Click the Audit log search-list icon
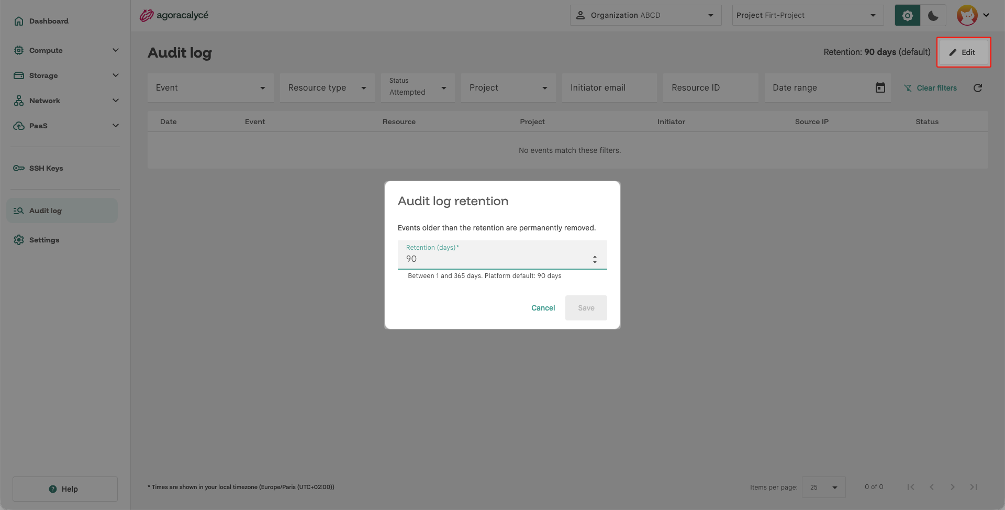The image size is (1005, 510). click(19, 210)
